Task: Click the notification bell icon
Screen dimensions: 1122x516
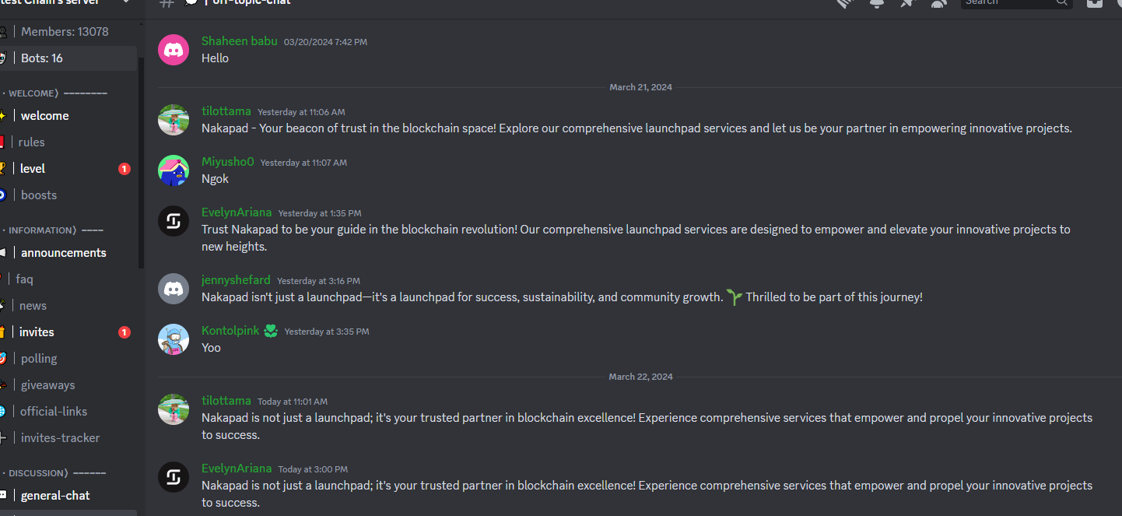Action: (877, 3)
